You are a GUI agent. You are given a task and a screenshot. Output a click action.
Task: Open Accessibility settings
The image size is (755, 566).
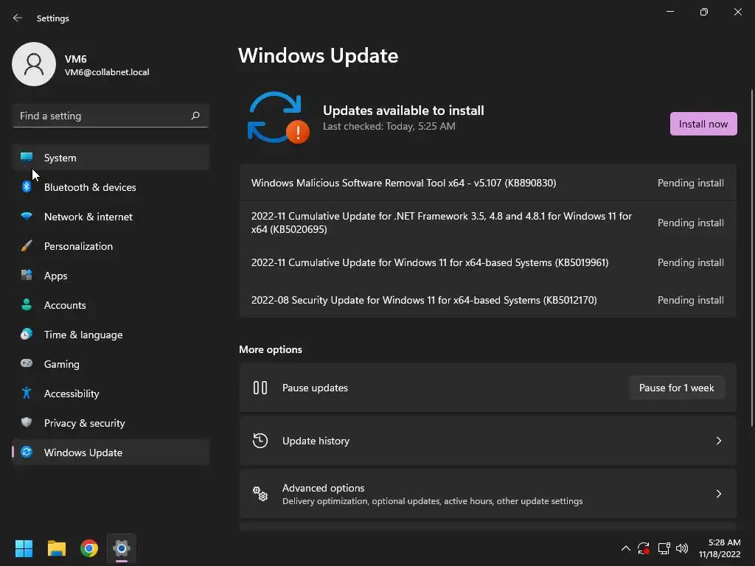(x=111, y=394)
